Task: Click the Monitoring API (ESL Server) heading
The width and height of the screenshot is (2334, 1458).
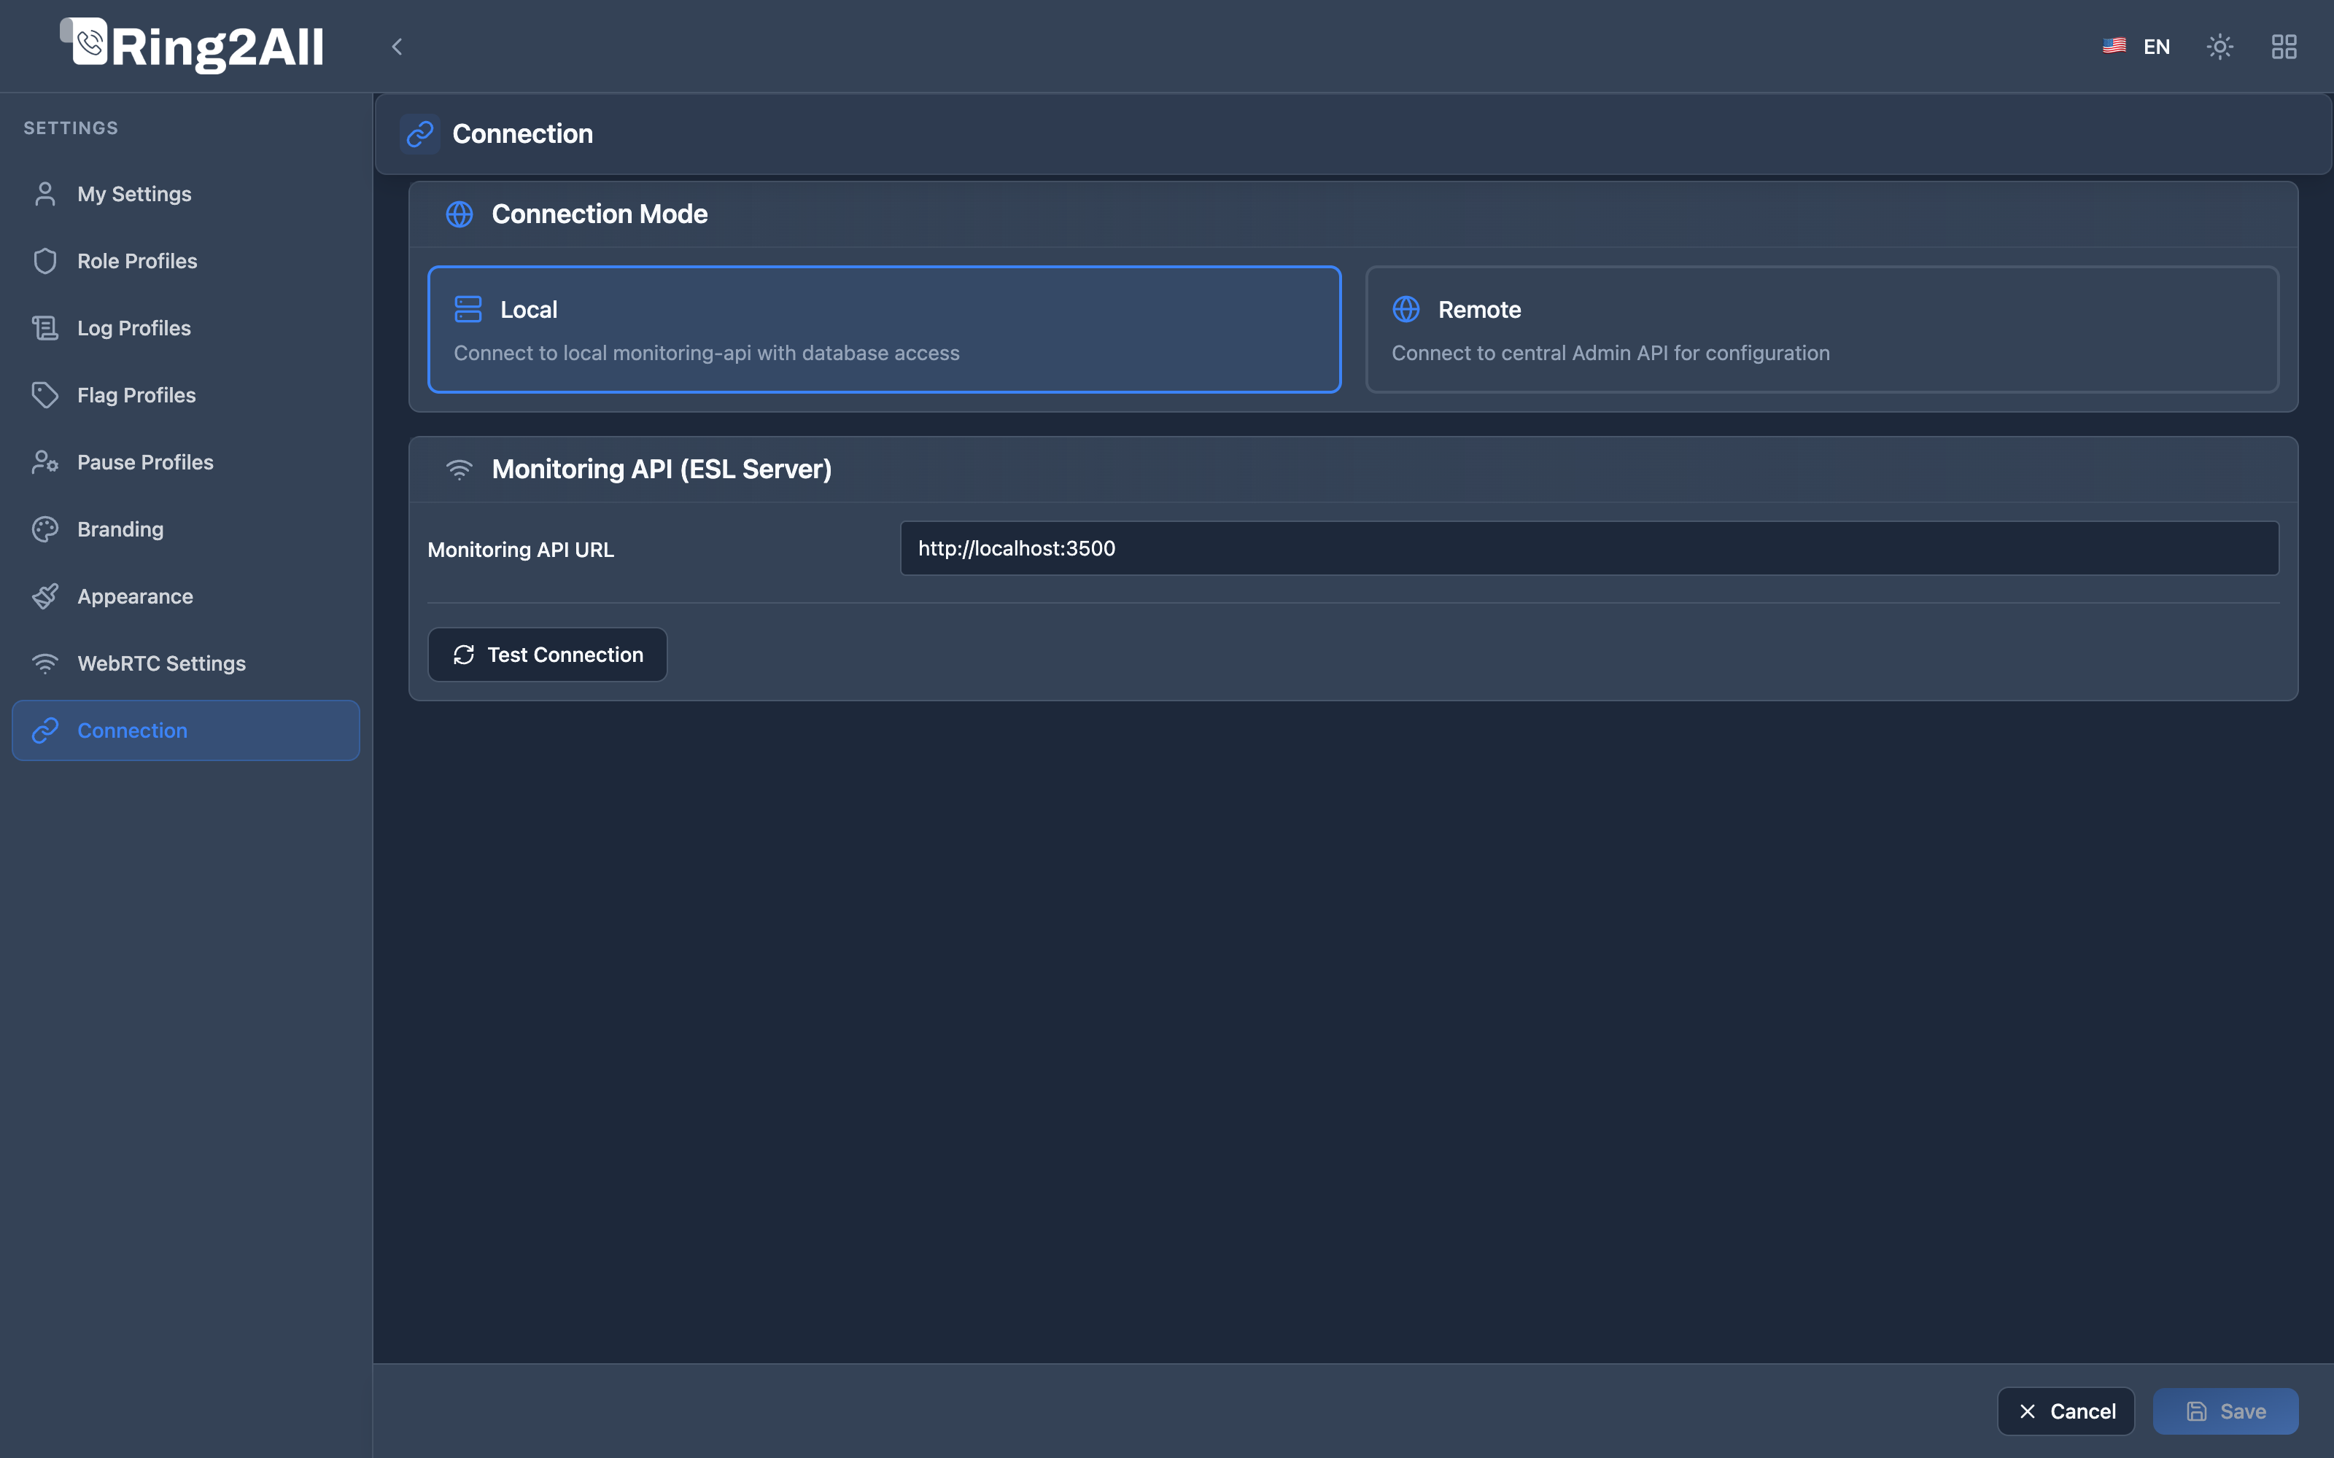Action: (x=662, y=469)
